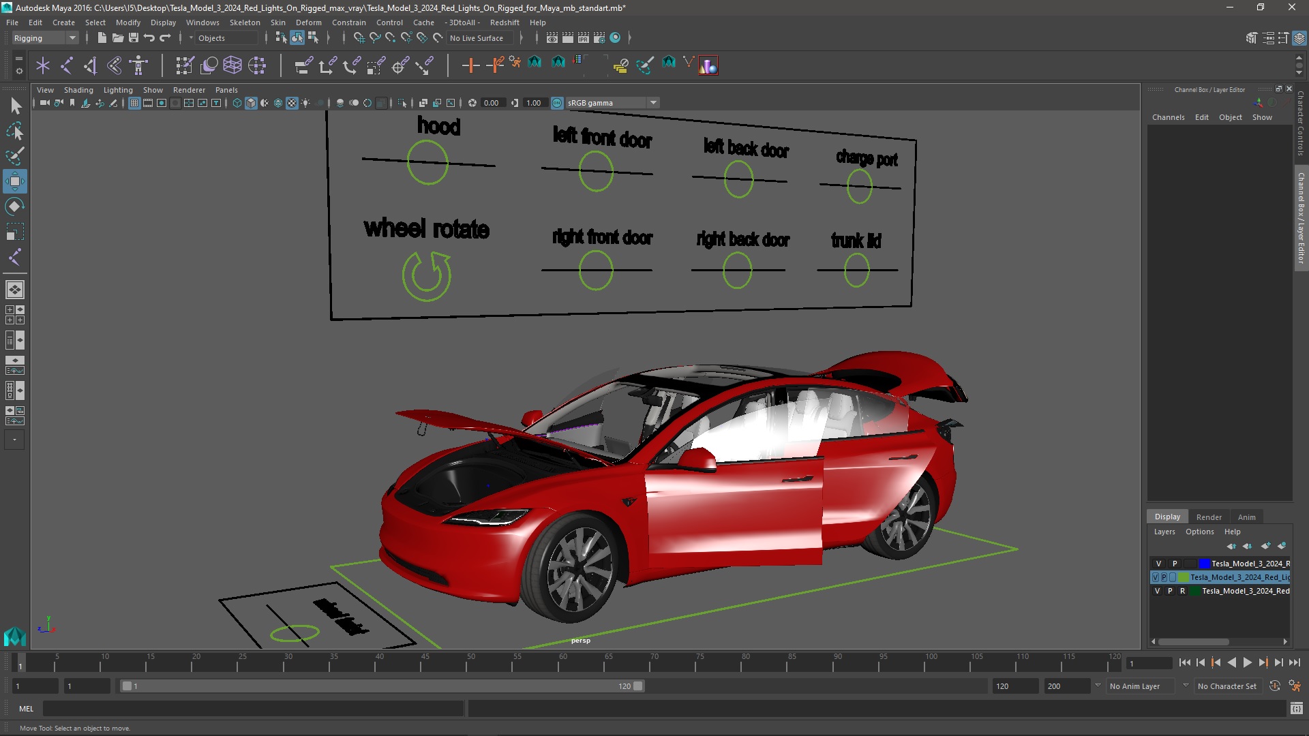This screenshot has width=1309, height=736.
Task: Click the MEL command line input field
Action: 254,709
